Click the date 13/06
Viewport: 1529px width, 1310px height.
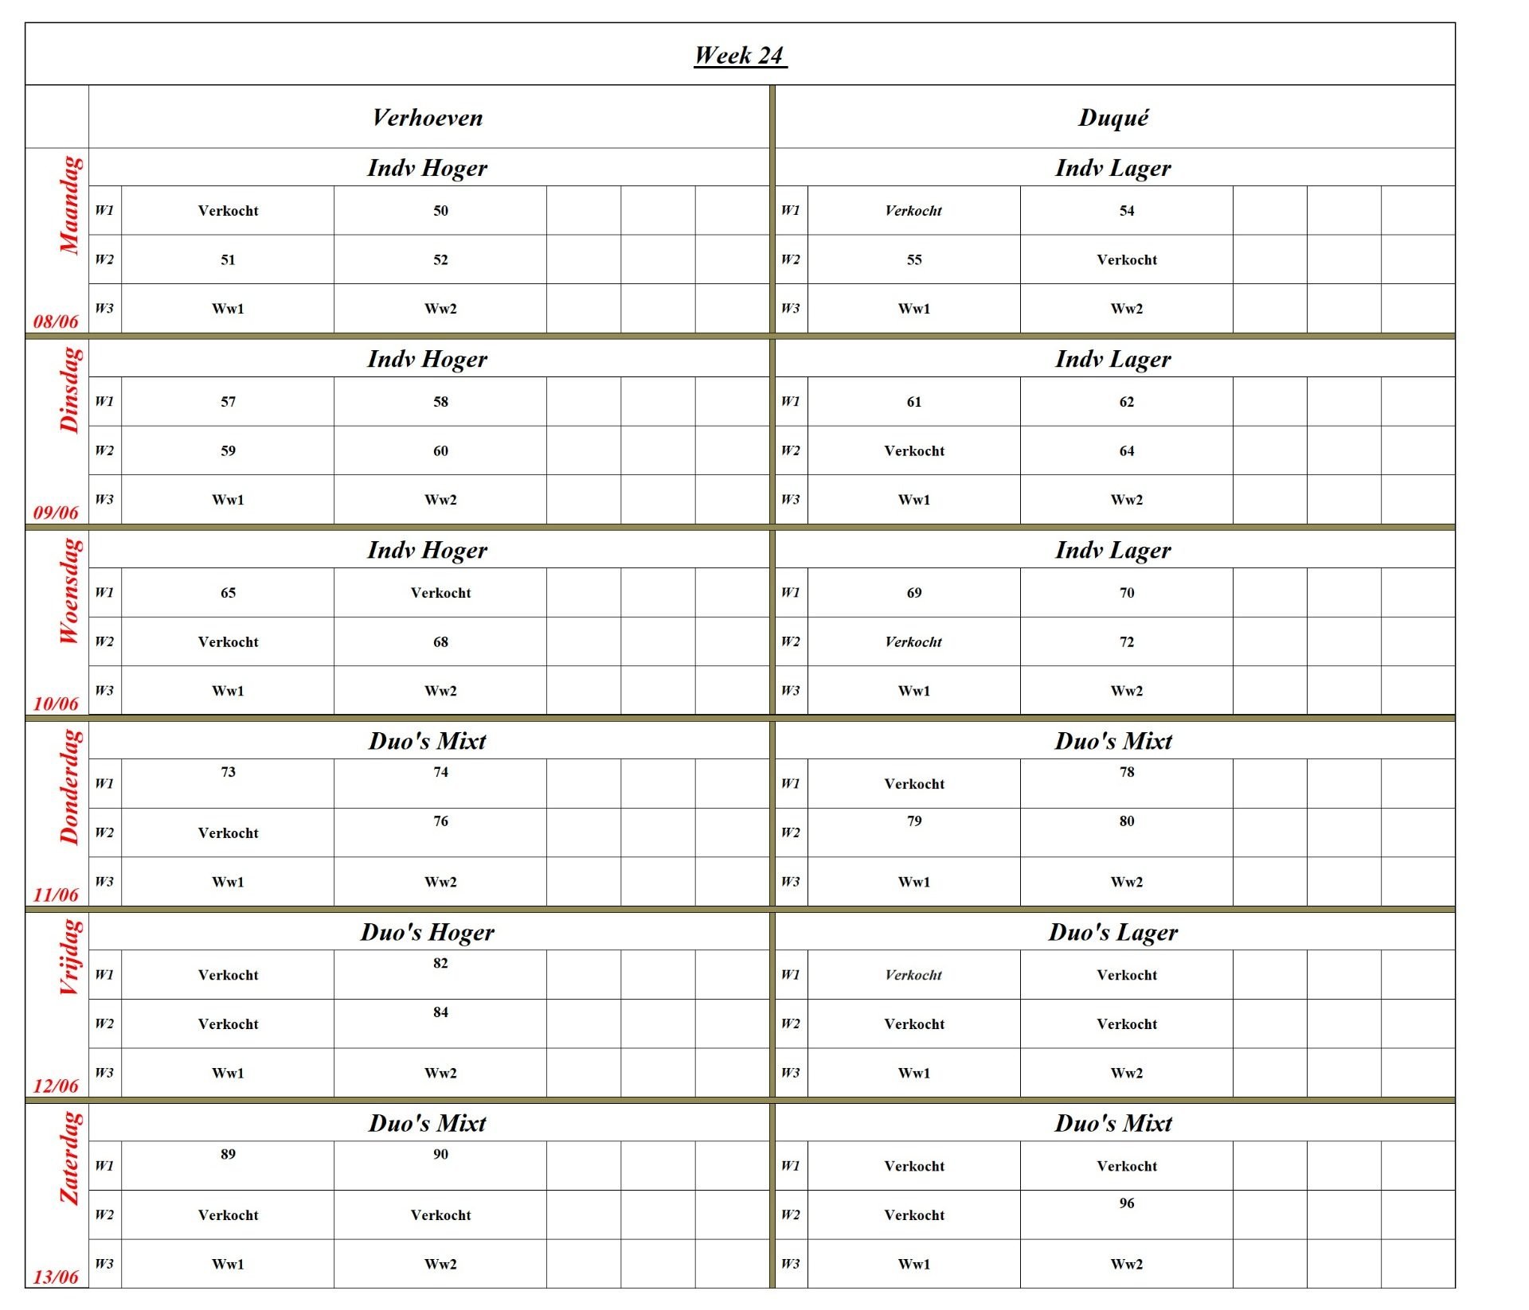pyautogui.click(x=56, y=1277)
